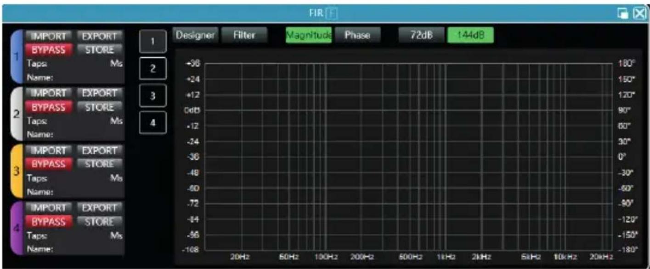Click IMPORT for channel 4
Viewport: 650px width, 269px height.
pos(48,208)
